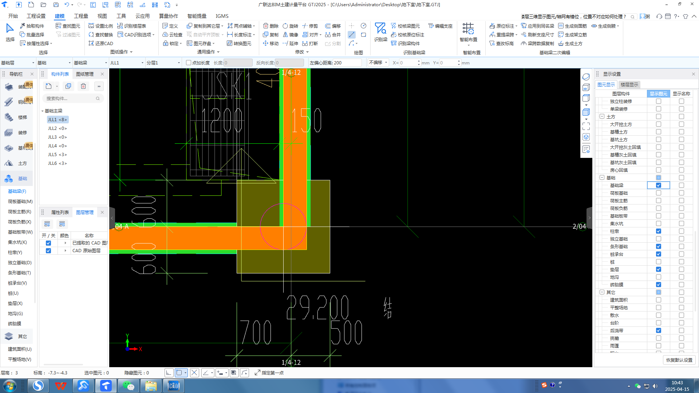Open the 基础梁 component type dropdown
Viewport: 699px width, 393px height.
[x=90, y=63]
